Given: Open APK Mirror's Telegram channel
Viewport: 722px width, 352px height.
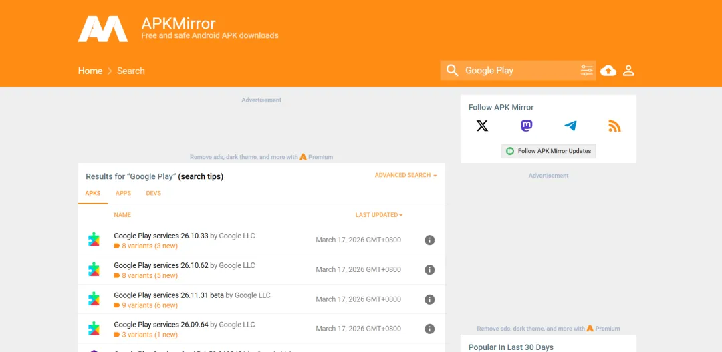Looking at the screenshot, I should (570, 126).
